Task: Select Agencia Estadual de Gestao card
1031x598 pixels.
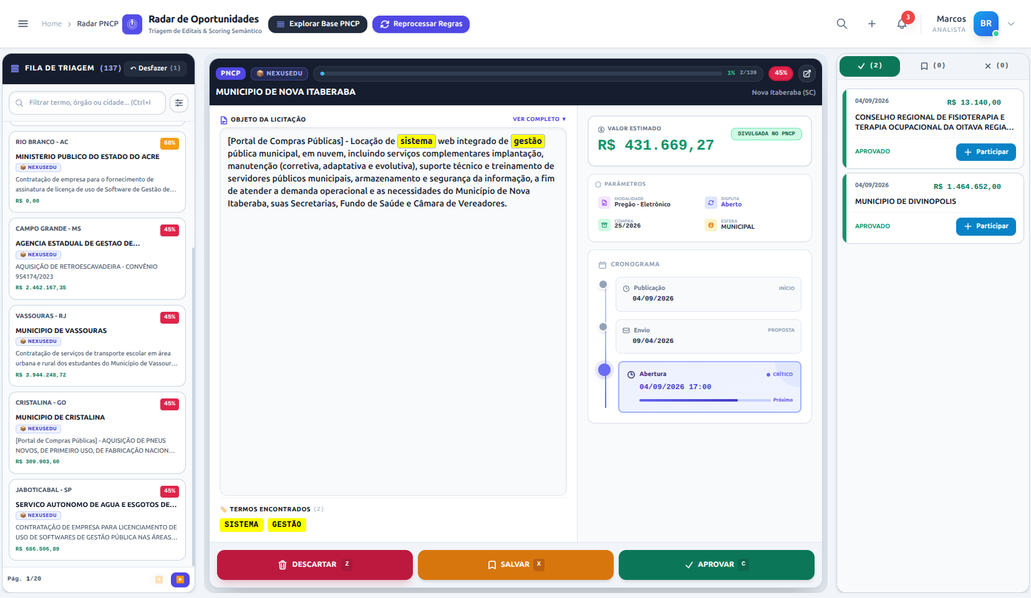Action: tap(97, 259)
